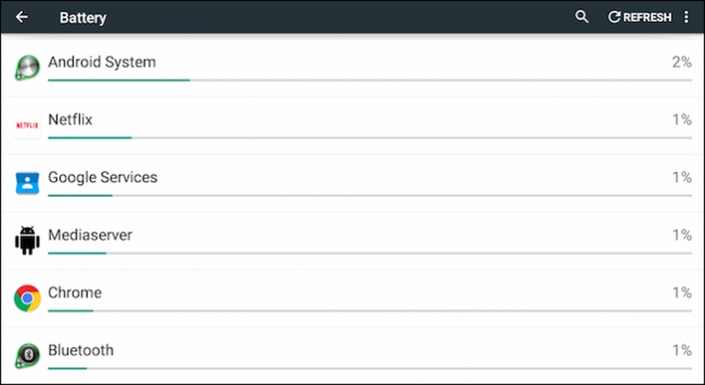Select the Mediaserver list entry
This screenshot has width=705, height=385.
352,240
